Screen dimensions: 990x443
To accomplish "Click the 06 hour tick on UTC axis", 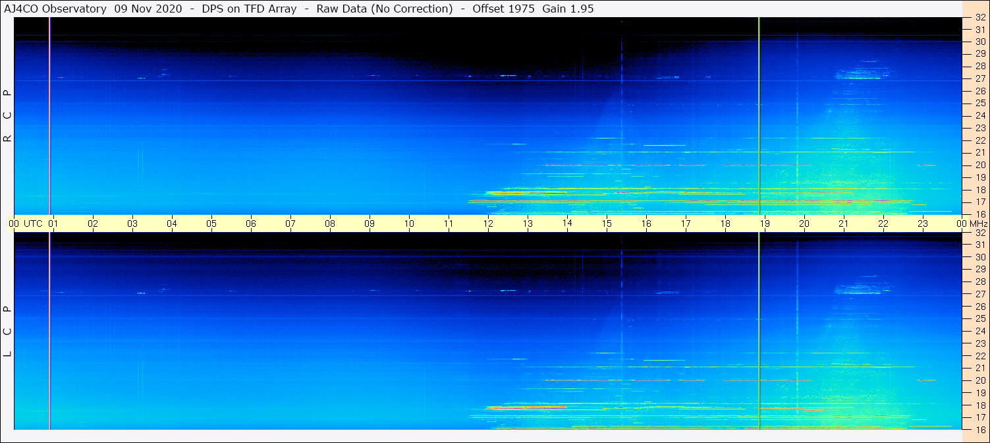I will (x=251, y=223).
